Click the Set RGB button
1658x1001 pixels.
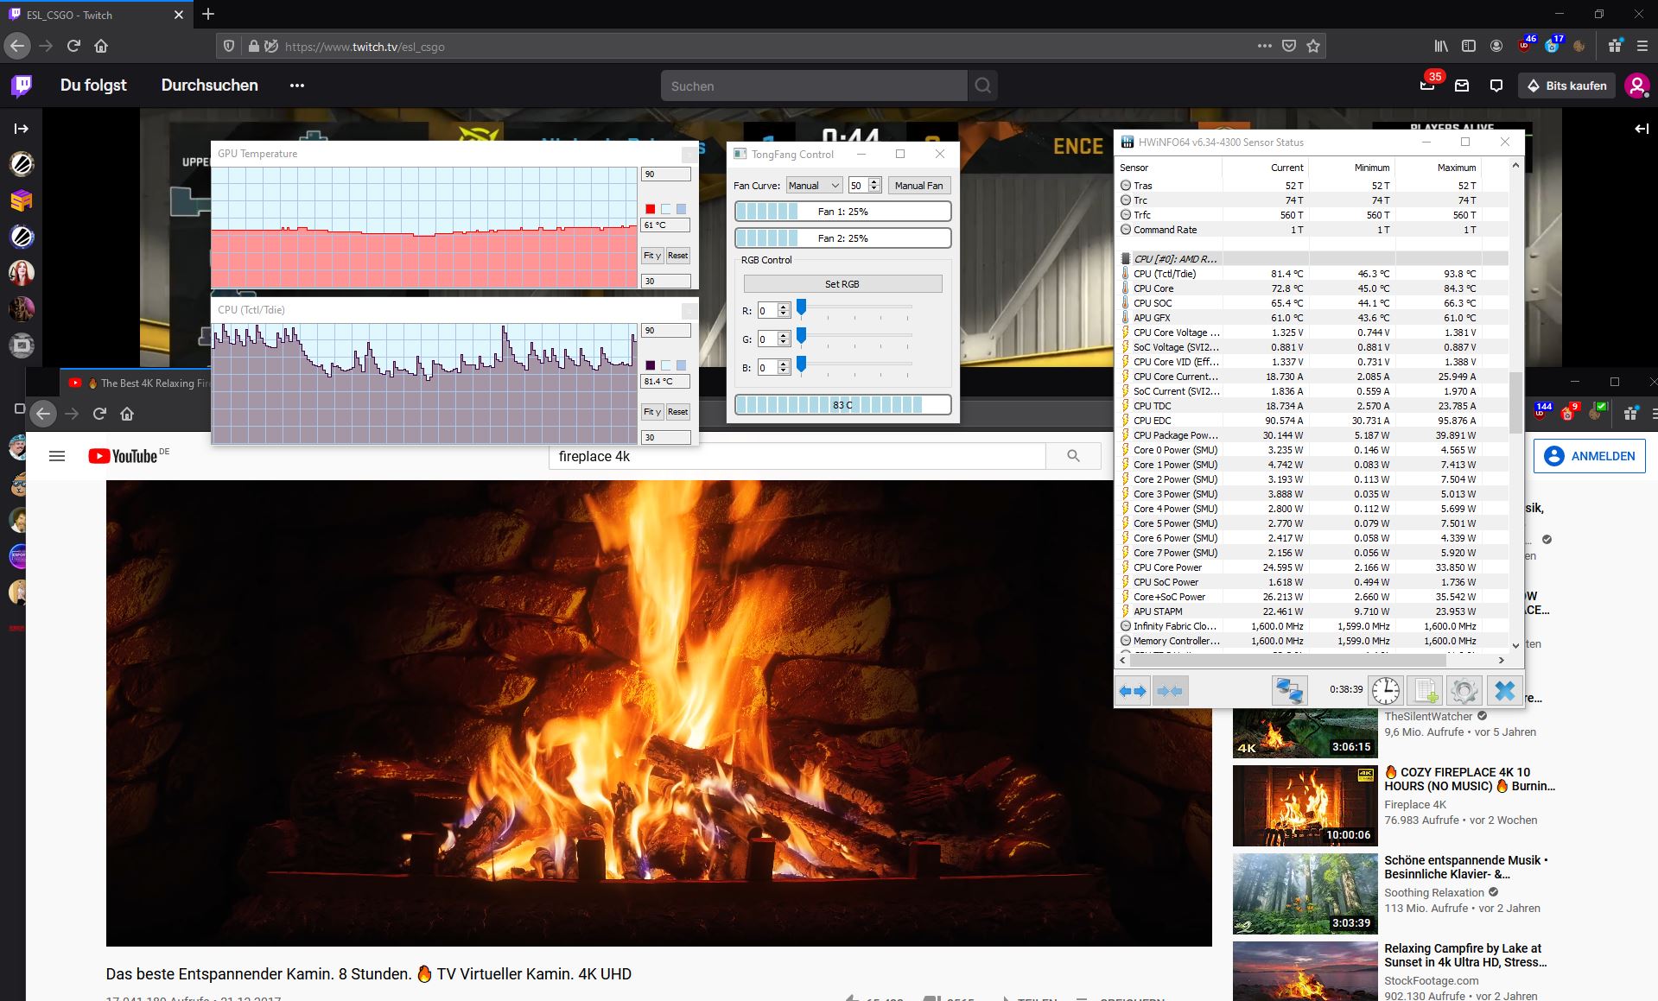[x=842, y=284]
